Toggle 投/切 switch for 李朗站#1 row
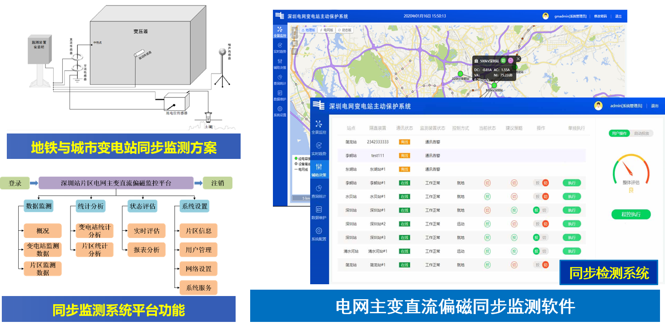Screen dimensions: 665x326 pyautogui.click(x=541, y=183)
